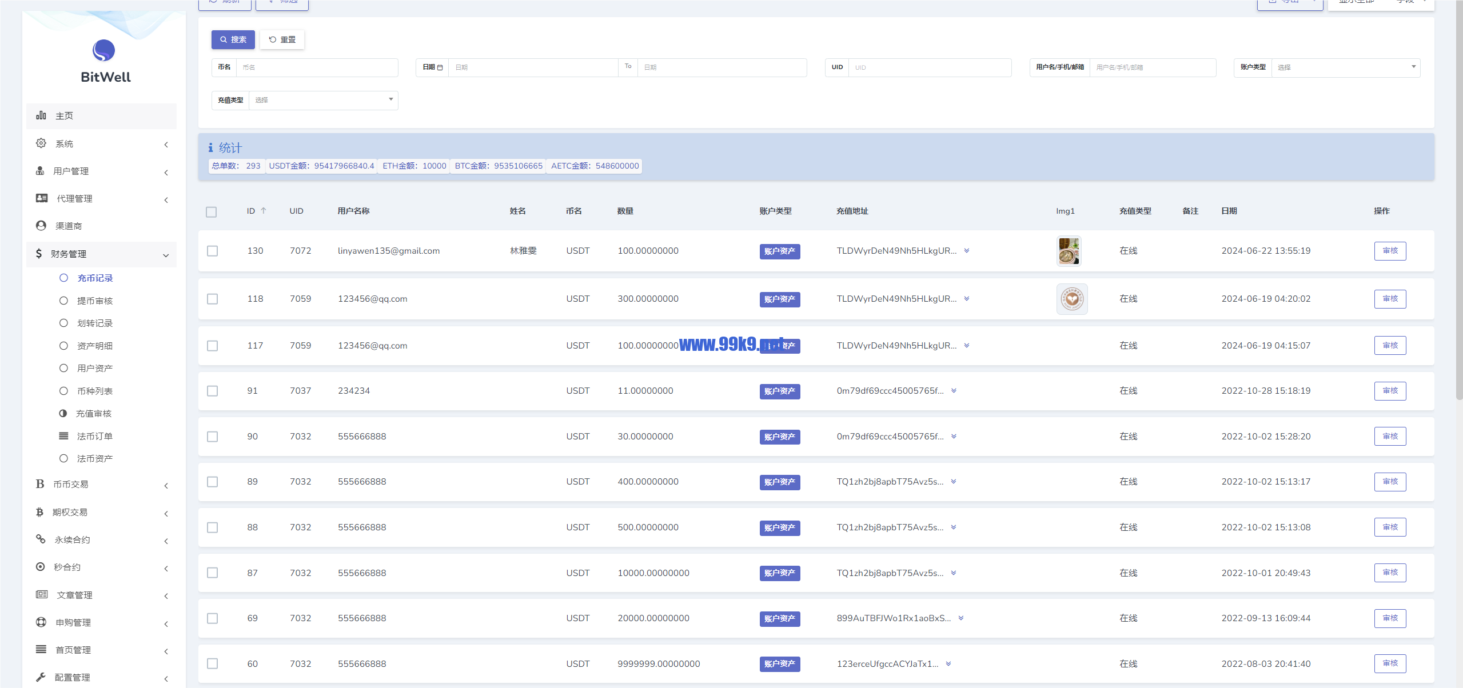Expand address arrow for row 69
The height and width of the screenshot is (688, 1463).
pos(961,618)
